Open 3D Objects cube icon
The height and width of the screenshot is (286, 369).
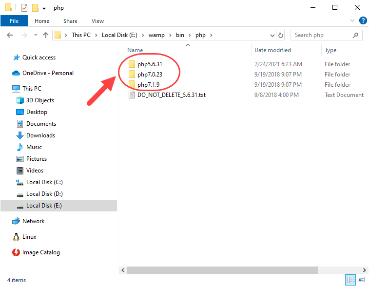click(20, 100)
